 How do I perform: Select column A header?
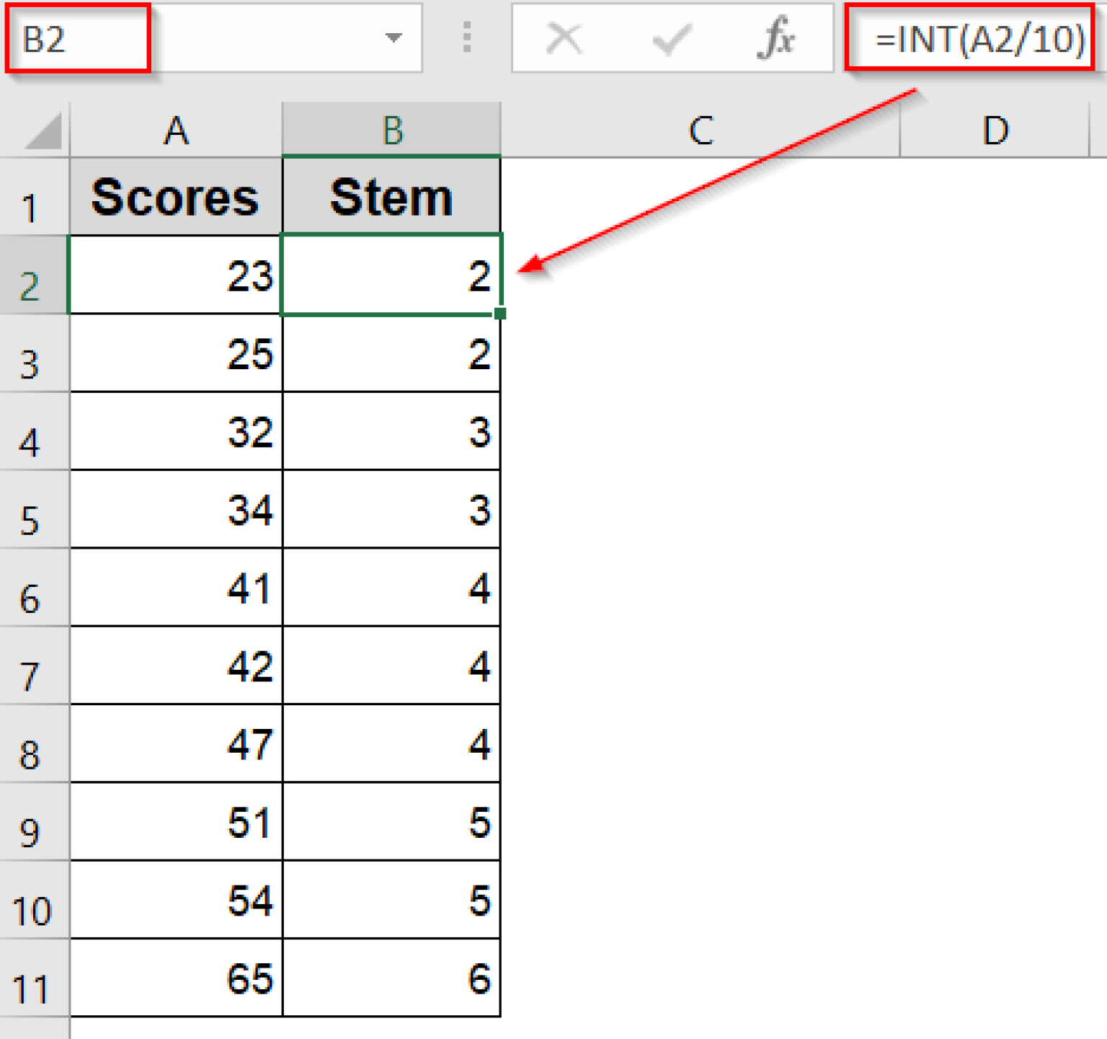pyautogui.click(x=175, y=130)
